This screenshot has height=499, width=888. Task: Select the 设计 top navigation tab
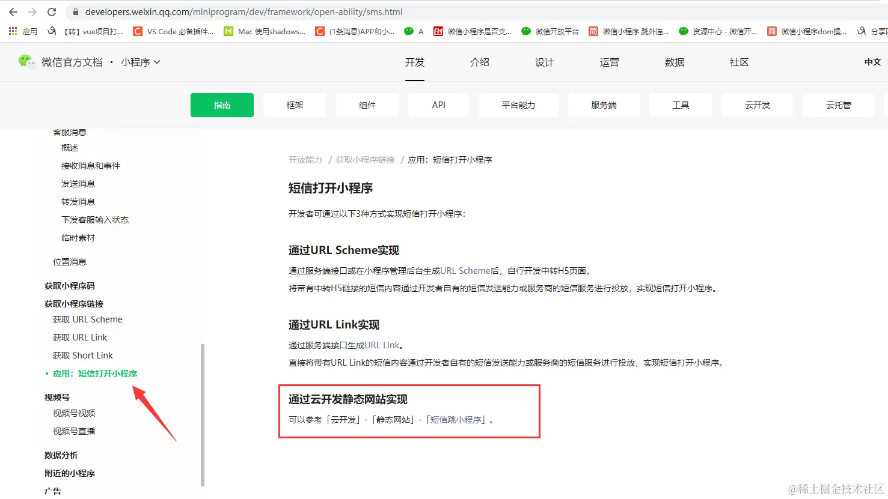[x=545, y=62]
